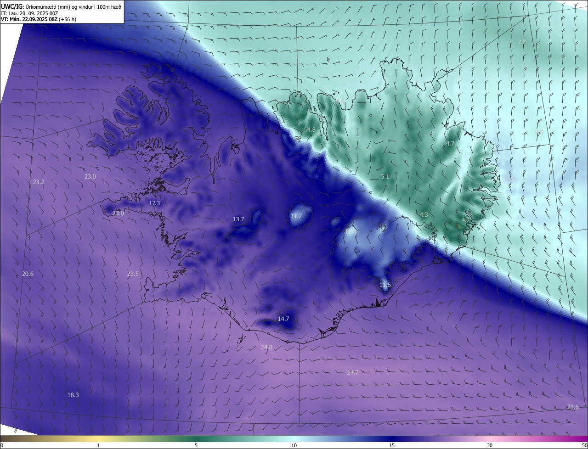Click the 23.6 value on the map

coord(573,407)
